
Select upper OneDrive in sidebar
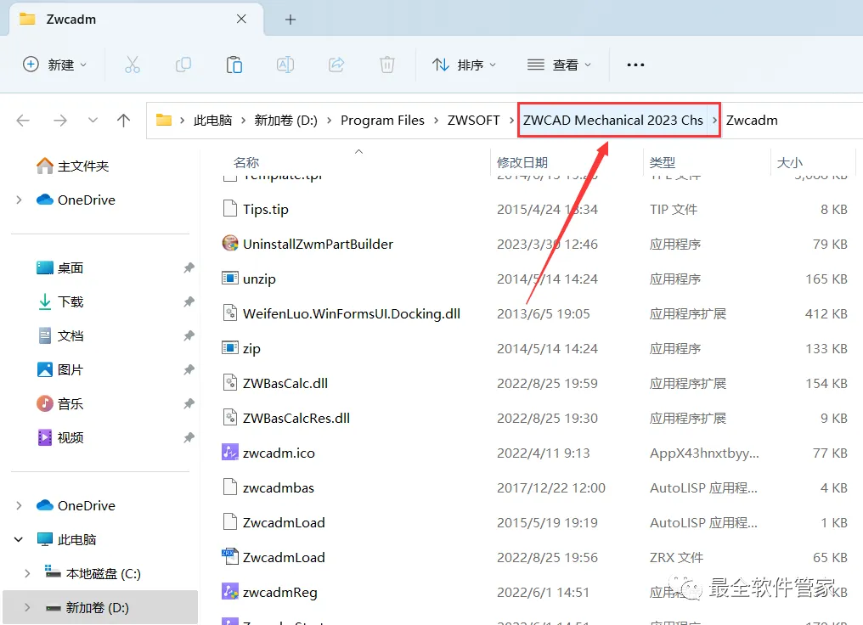(x=76, y=200)
